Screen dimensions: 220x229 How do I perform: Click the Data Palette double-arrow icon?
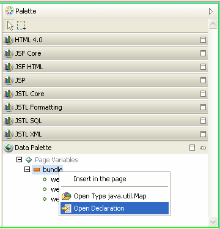[x=203, y=148]
